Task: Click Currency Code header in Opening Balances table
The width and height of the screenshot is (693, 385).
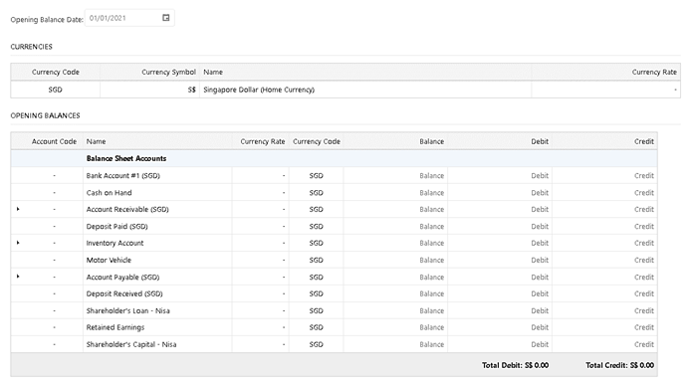Action: pos(317,141)
